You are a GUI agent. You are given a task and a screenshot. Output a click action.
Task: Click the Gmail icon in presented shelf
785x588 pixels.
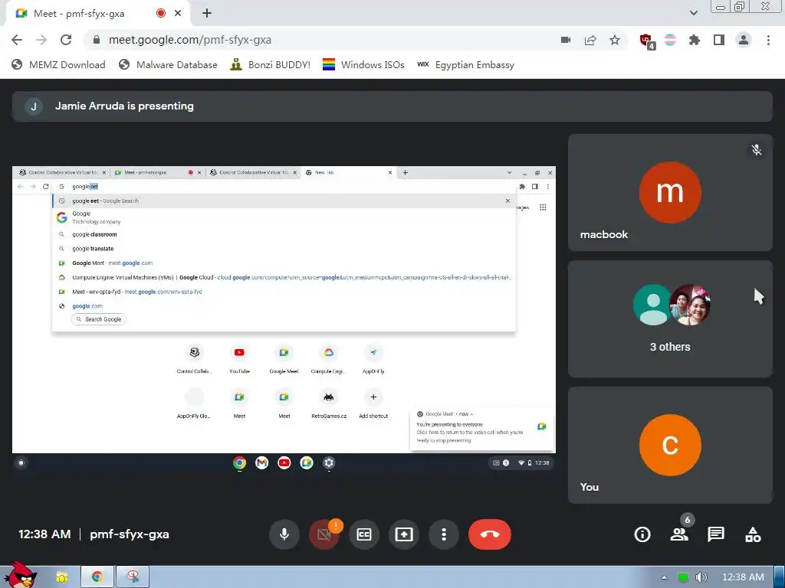[262, 463]
